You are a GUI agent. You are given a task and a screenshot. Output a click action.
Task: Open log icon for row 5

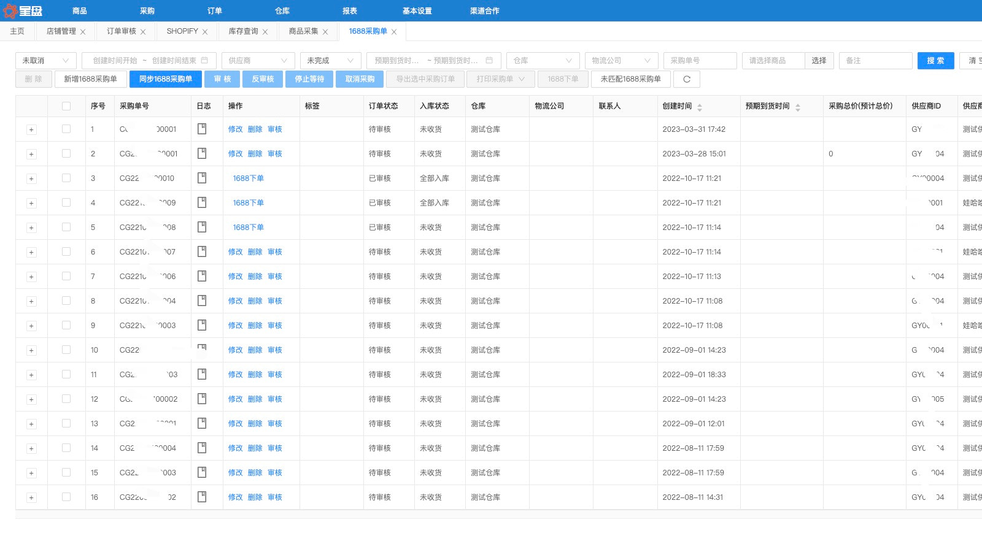202,227
